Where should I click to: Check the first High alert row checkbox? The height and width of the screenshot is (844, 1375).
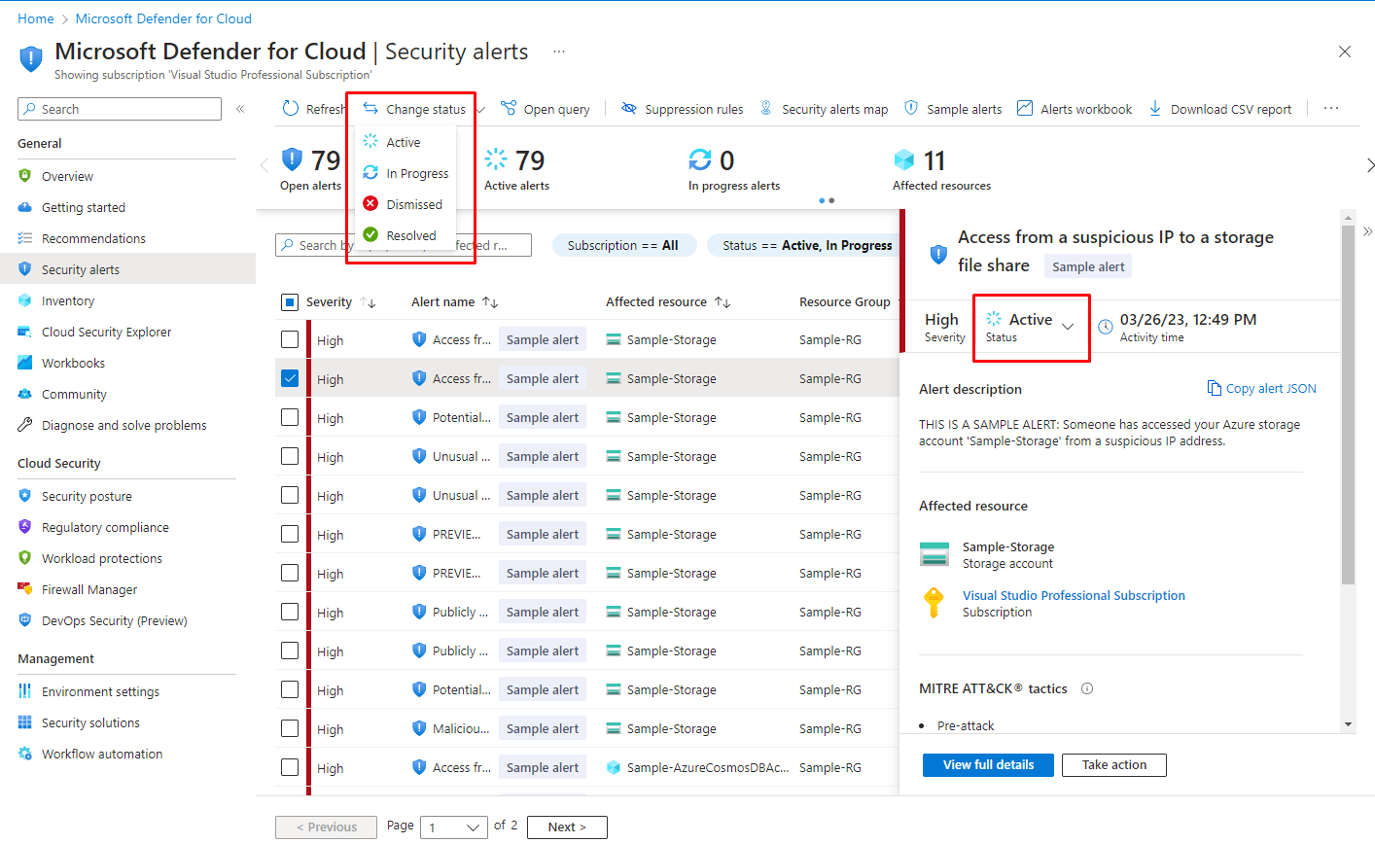[290, 339]
